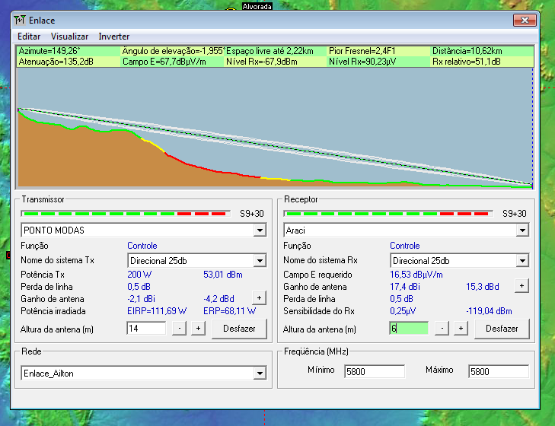Click the Inverter menu item
Image resolution: width=555 pixels, height=426 pixels.
(114, 37)
